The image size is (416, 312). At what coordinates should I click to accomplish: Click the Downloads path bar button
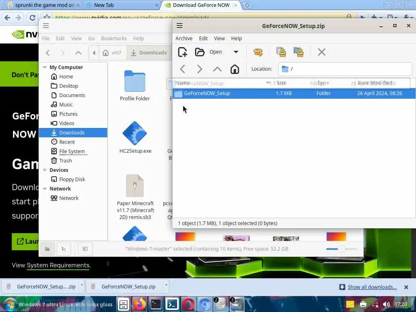tap(149, 53)
